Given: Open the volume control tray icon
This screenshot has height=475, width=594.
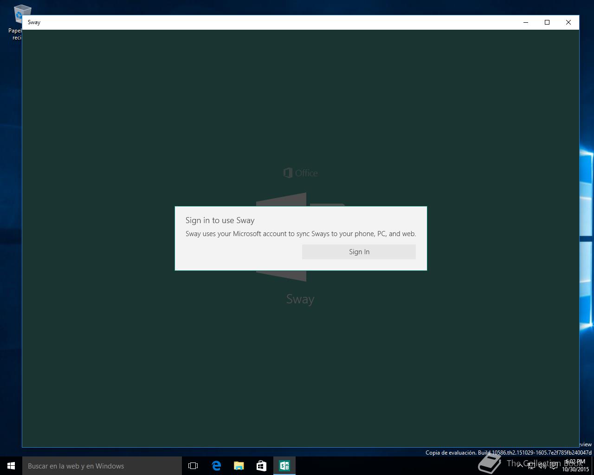Looking at the screenshot, I should point(542,466).
